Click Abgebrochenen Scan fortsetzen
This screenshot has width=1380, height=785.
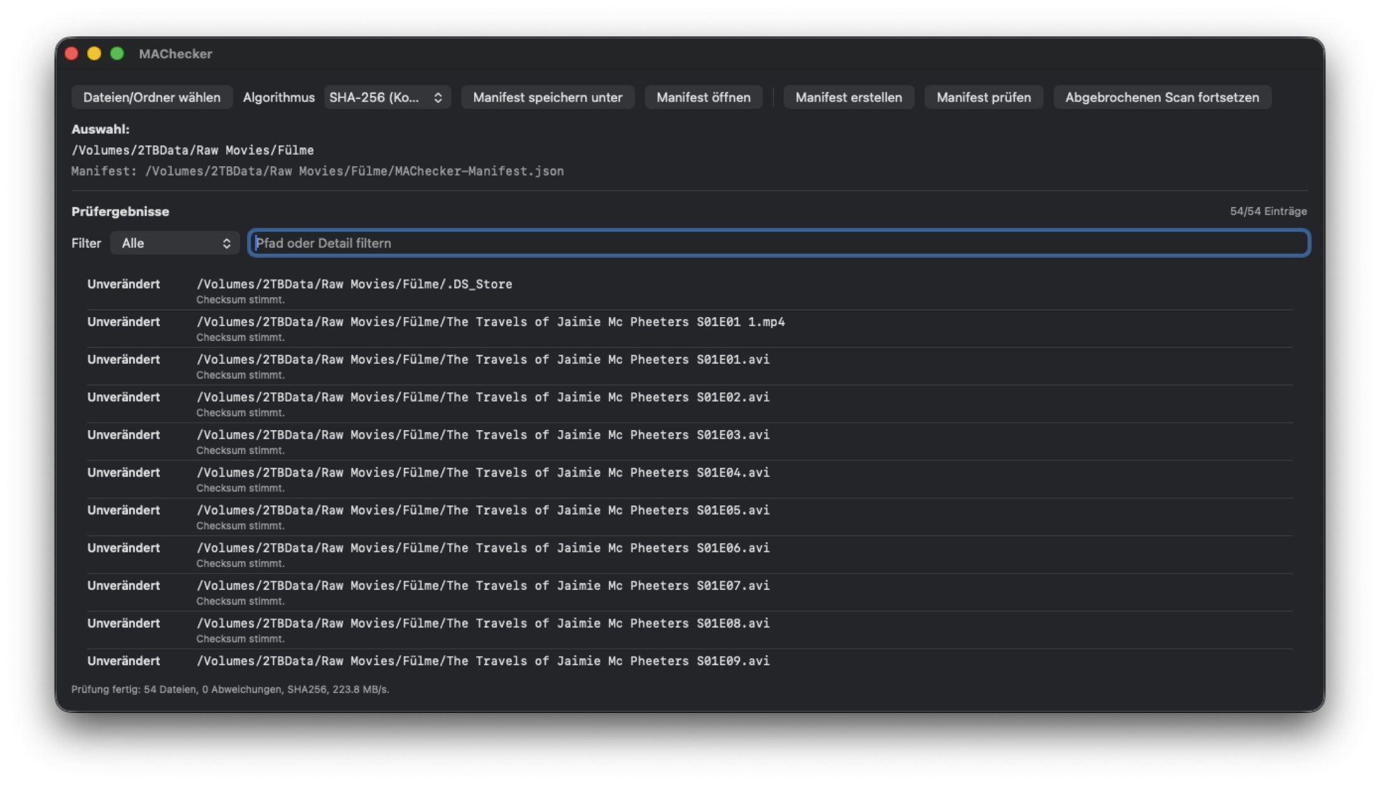pos(1162,97)
